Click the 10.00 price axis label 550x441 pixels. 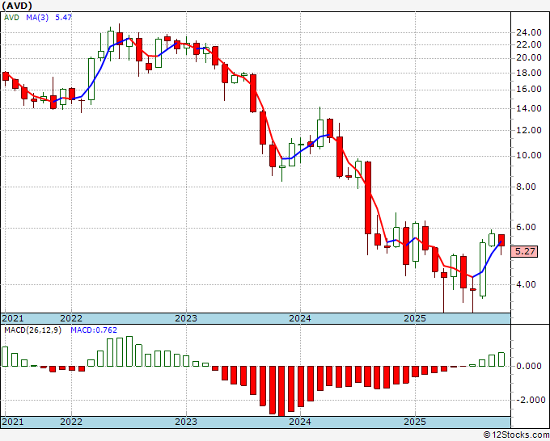[x=529, y=156]
